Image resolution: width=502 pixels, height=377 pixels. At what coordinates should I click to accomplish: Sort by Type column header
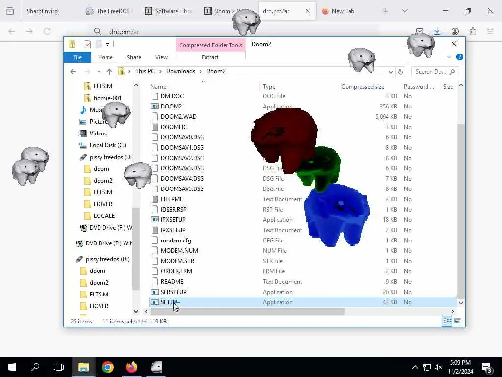pyautogui.click(x=269, y=86)
